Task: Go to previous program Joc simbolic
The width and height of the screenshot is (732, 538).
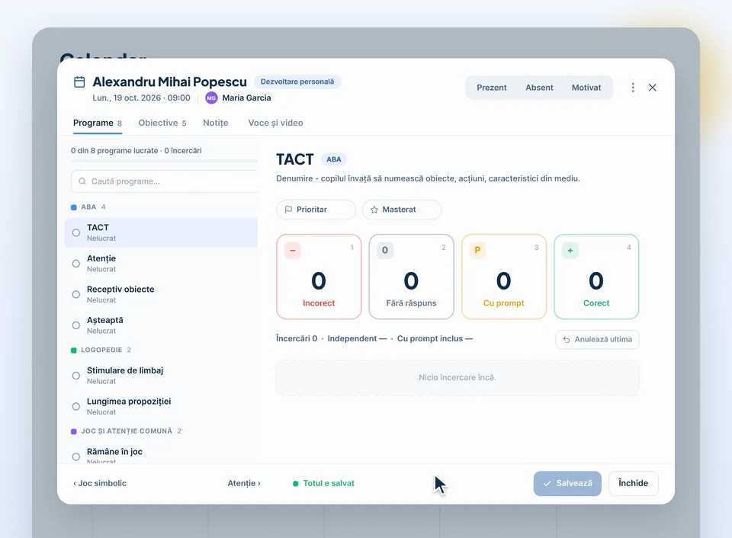Action: coord(100,483)
